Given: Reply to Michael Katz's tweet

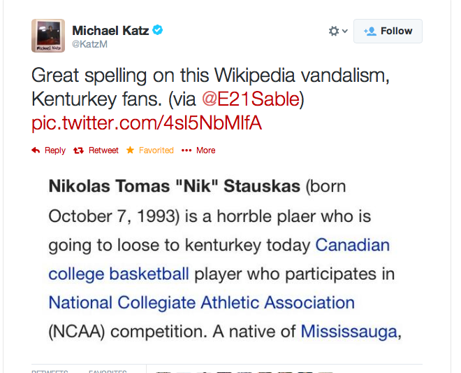Looking at the screenshot, I should [x=49, y=150].
